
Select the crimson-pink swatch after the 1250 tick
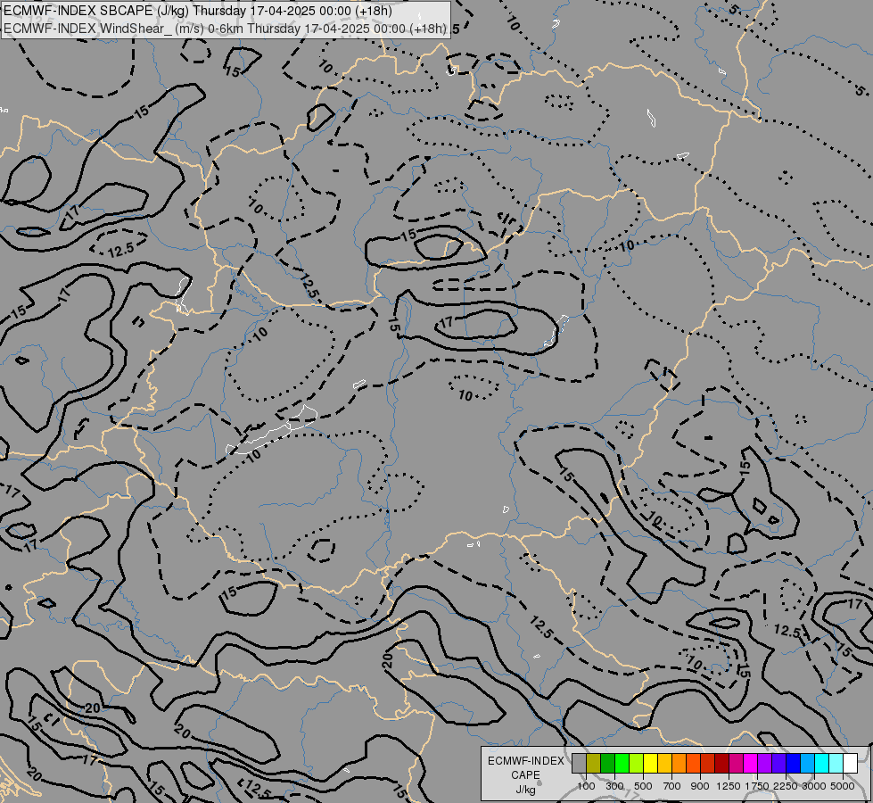click(x=736, y=764)
